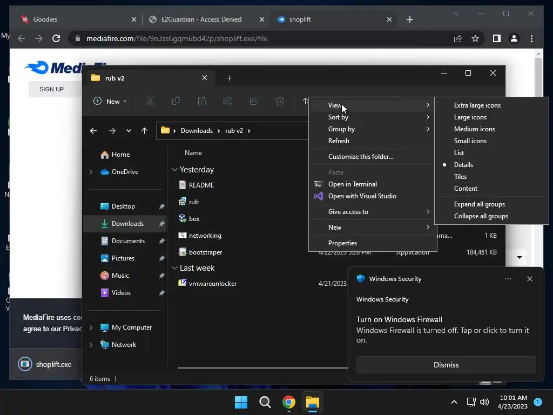Add a new File Explorer tab

(x=229, y=78)
